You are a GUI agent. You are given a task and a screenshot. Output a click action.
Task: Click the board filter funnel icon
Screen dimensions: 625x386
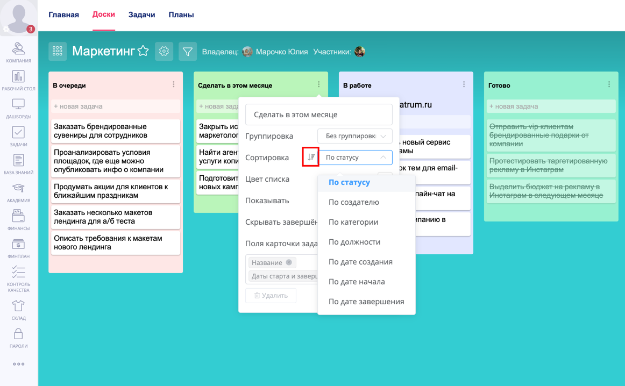click(x=188, y=52)
